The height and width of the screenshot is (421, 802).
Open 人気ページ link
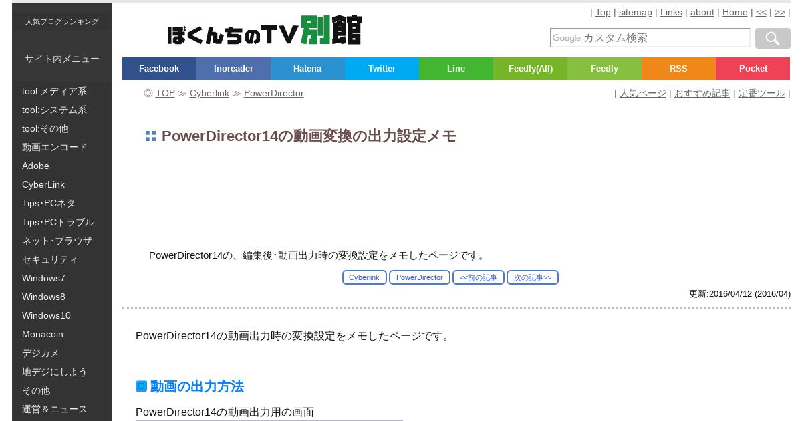pyautogui.click(x=643, y=93)
